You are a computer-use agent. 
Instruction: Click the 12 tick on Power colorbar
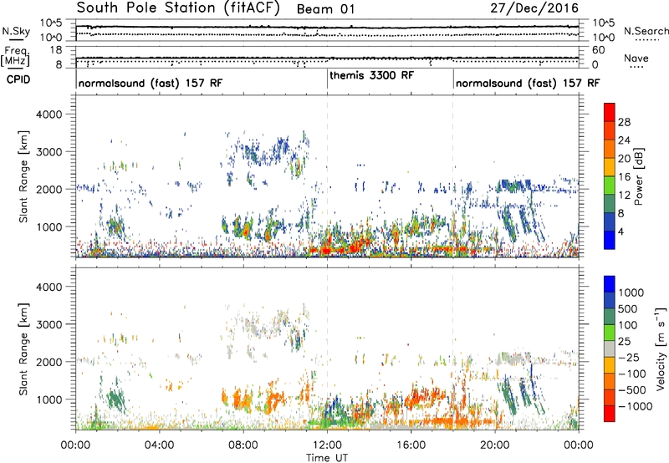click(x=624, y=196)
